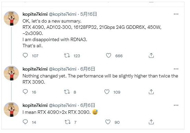Viewport: 190px width, 133px height.
Task: Open the 5月16日 timestamp link
Action: (x=88, y=14)
